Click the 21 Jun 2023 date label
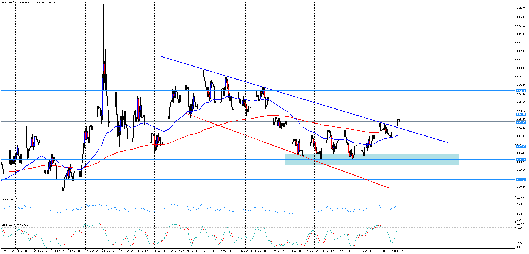Viewport: 529px width, 254px height. 312,251
